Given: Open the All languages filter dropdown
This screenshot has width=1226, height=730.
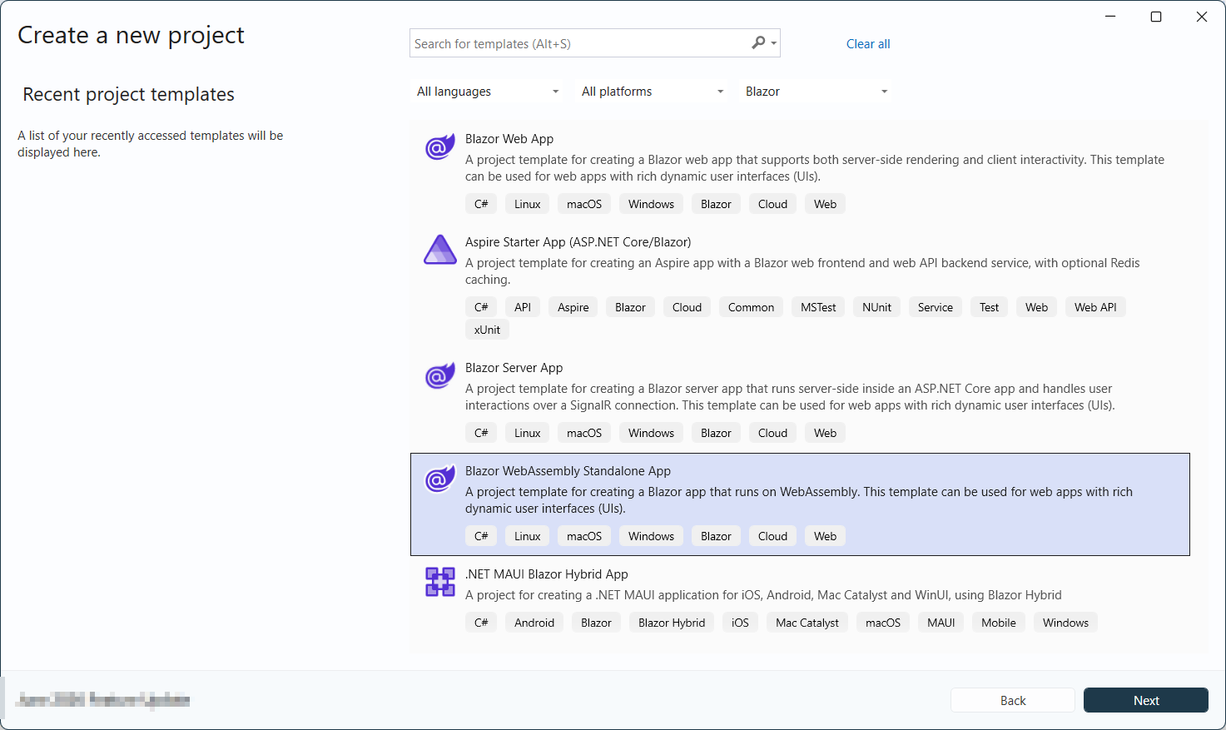Looking at the screenshot, I should coord(488,92).
